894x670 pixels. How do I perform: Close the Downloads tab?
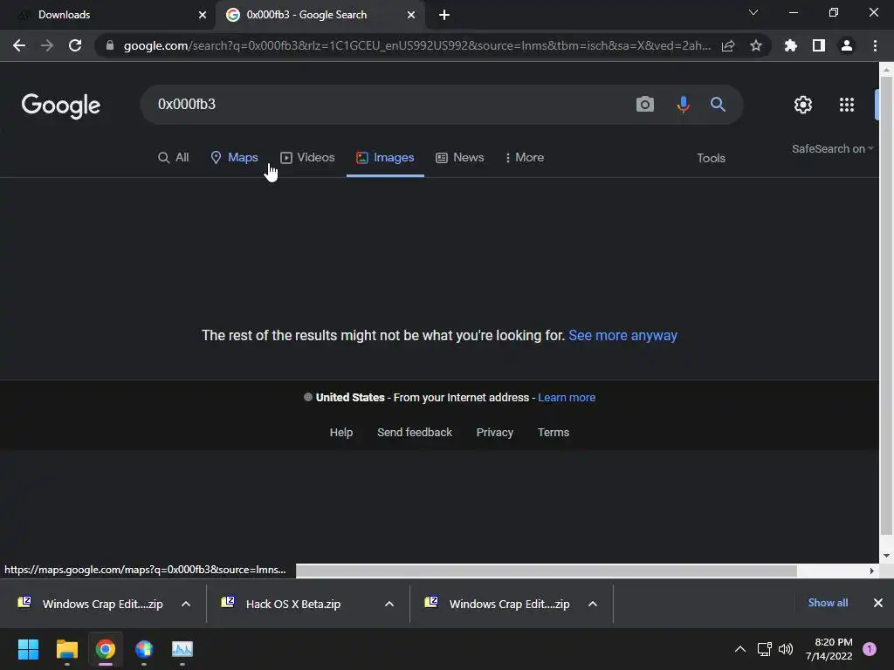pos(203,15)
